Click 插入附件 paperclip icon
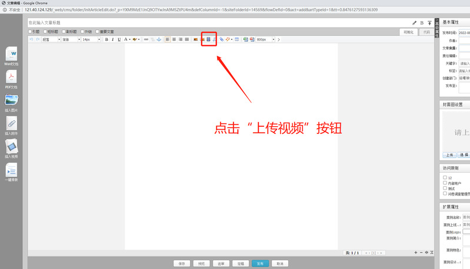 click(x=11, y=123)
